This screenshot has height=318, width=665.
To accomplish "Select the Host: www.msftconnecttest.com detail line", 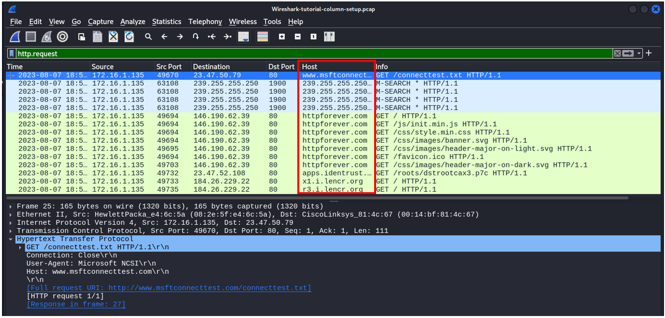I will [x=98, y=271].
